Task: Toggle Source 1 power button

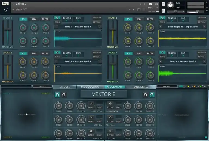Action: click(57, 18)
